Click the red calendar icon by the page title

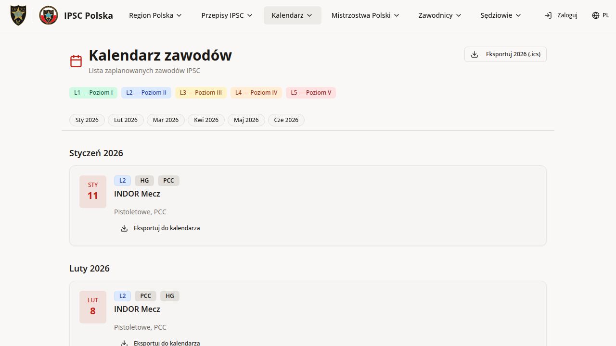coord(76,61)
